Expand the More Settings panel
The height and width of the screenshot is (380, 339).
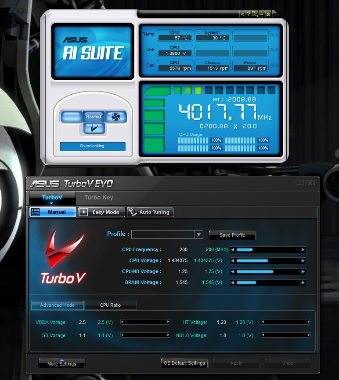point(62,363)
